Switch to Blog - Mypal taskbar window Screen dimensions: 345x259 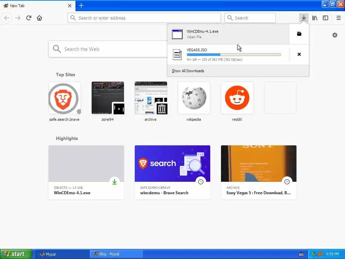[116, 254]
